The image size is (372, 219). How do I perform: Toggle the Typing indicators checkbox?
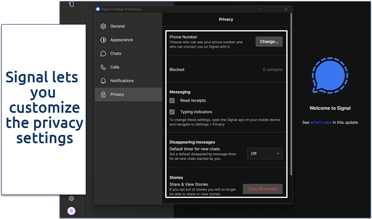(172, 112)
